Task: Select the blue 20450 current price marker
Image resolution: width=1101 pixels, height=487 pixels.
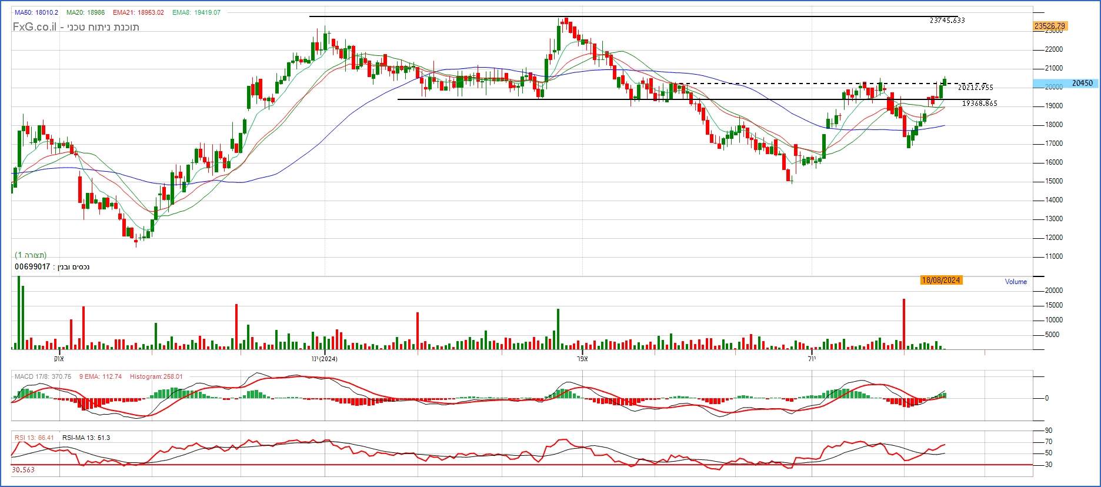Action: 1082,84
